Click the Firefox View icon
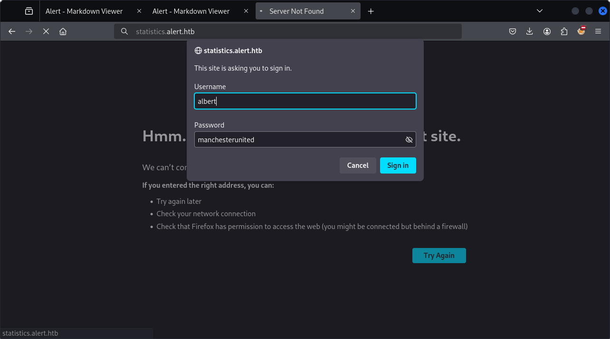 (x=29, y=11)
